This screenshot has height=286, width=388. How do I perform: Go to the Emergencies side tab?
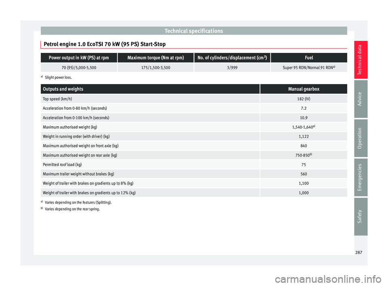[x=361, y=177]
